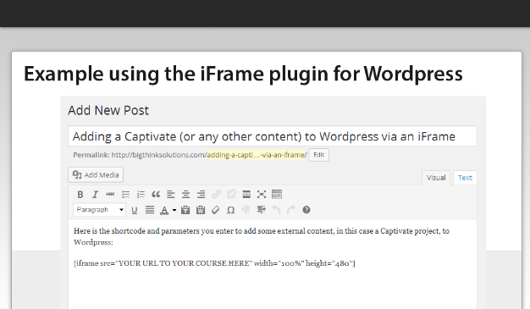Undo the last edit
530x309 pixels.
click(x=276, y=210)
